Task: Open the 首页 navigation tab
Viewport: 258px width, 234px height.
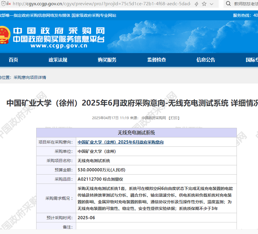Action: coord(13,60)
